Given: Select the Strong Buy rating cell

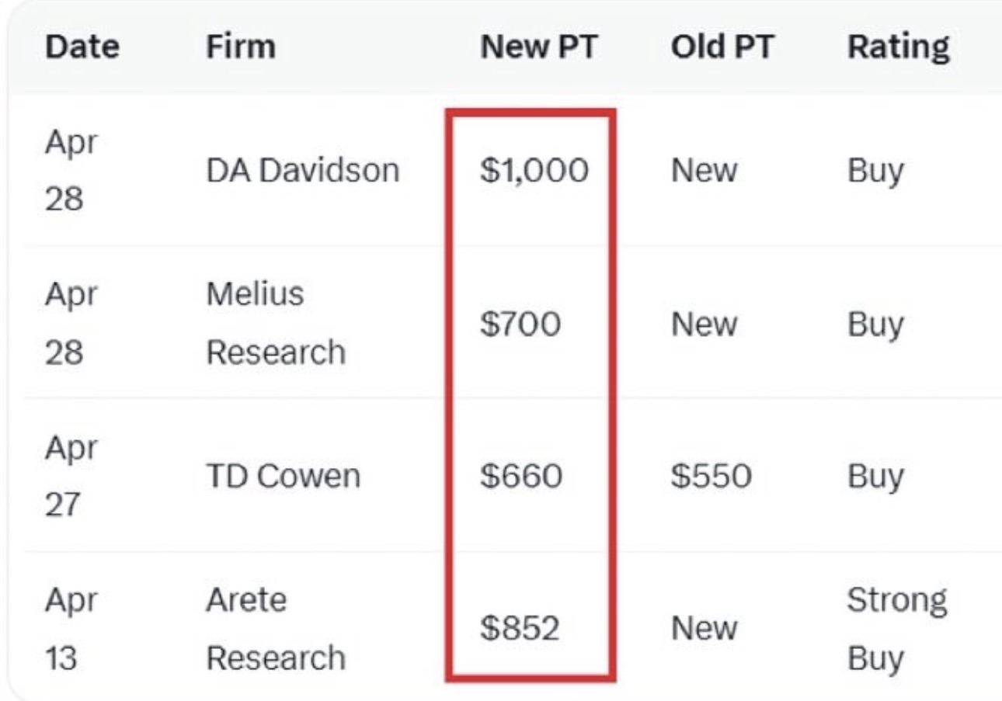Looking at the screenshot, I should pyautogui.click(x=897, y=628).
